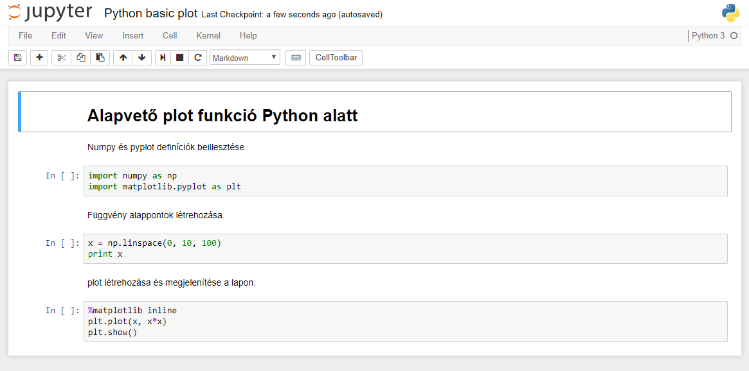Image resolution: width=749 pixels, height=371 pixels.
Task: Cut selected cells with scissors icon
Action: tap(62, 58)
